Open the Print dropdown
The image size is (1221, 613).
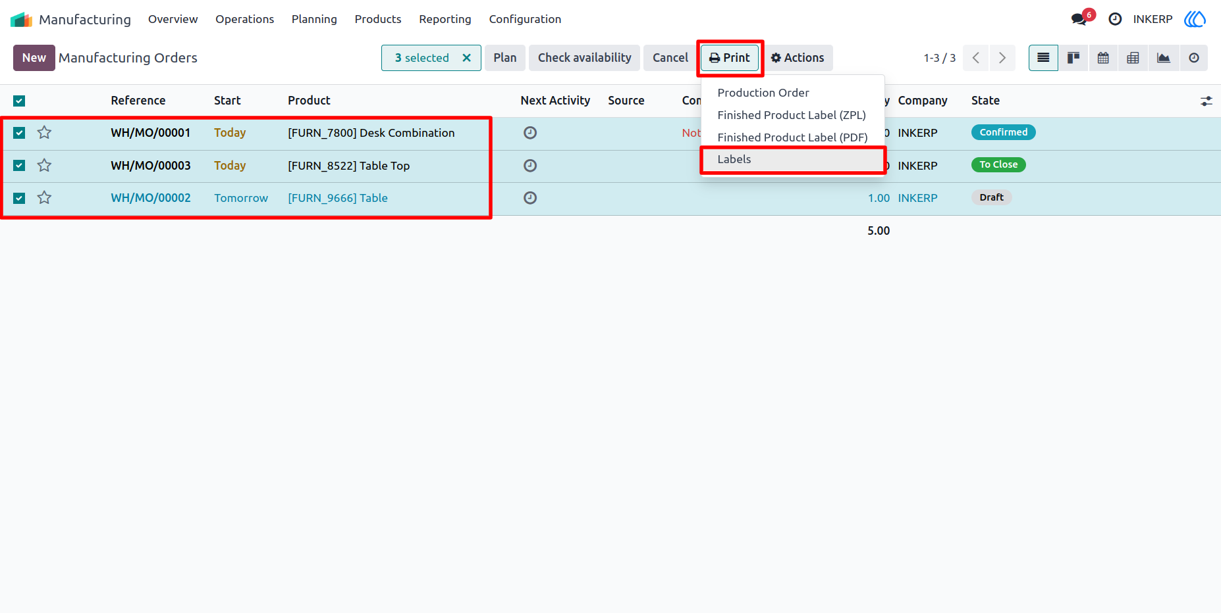pyautogui.click(x=730, y=58)
